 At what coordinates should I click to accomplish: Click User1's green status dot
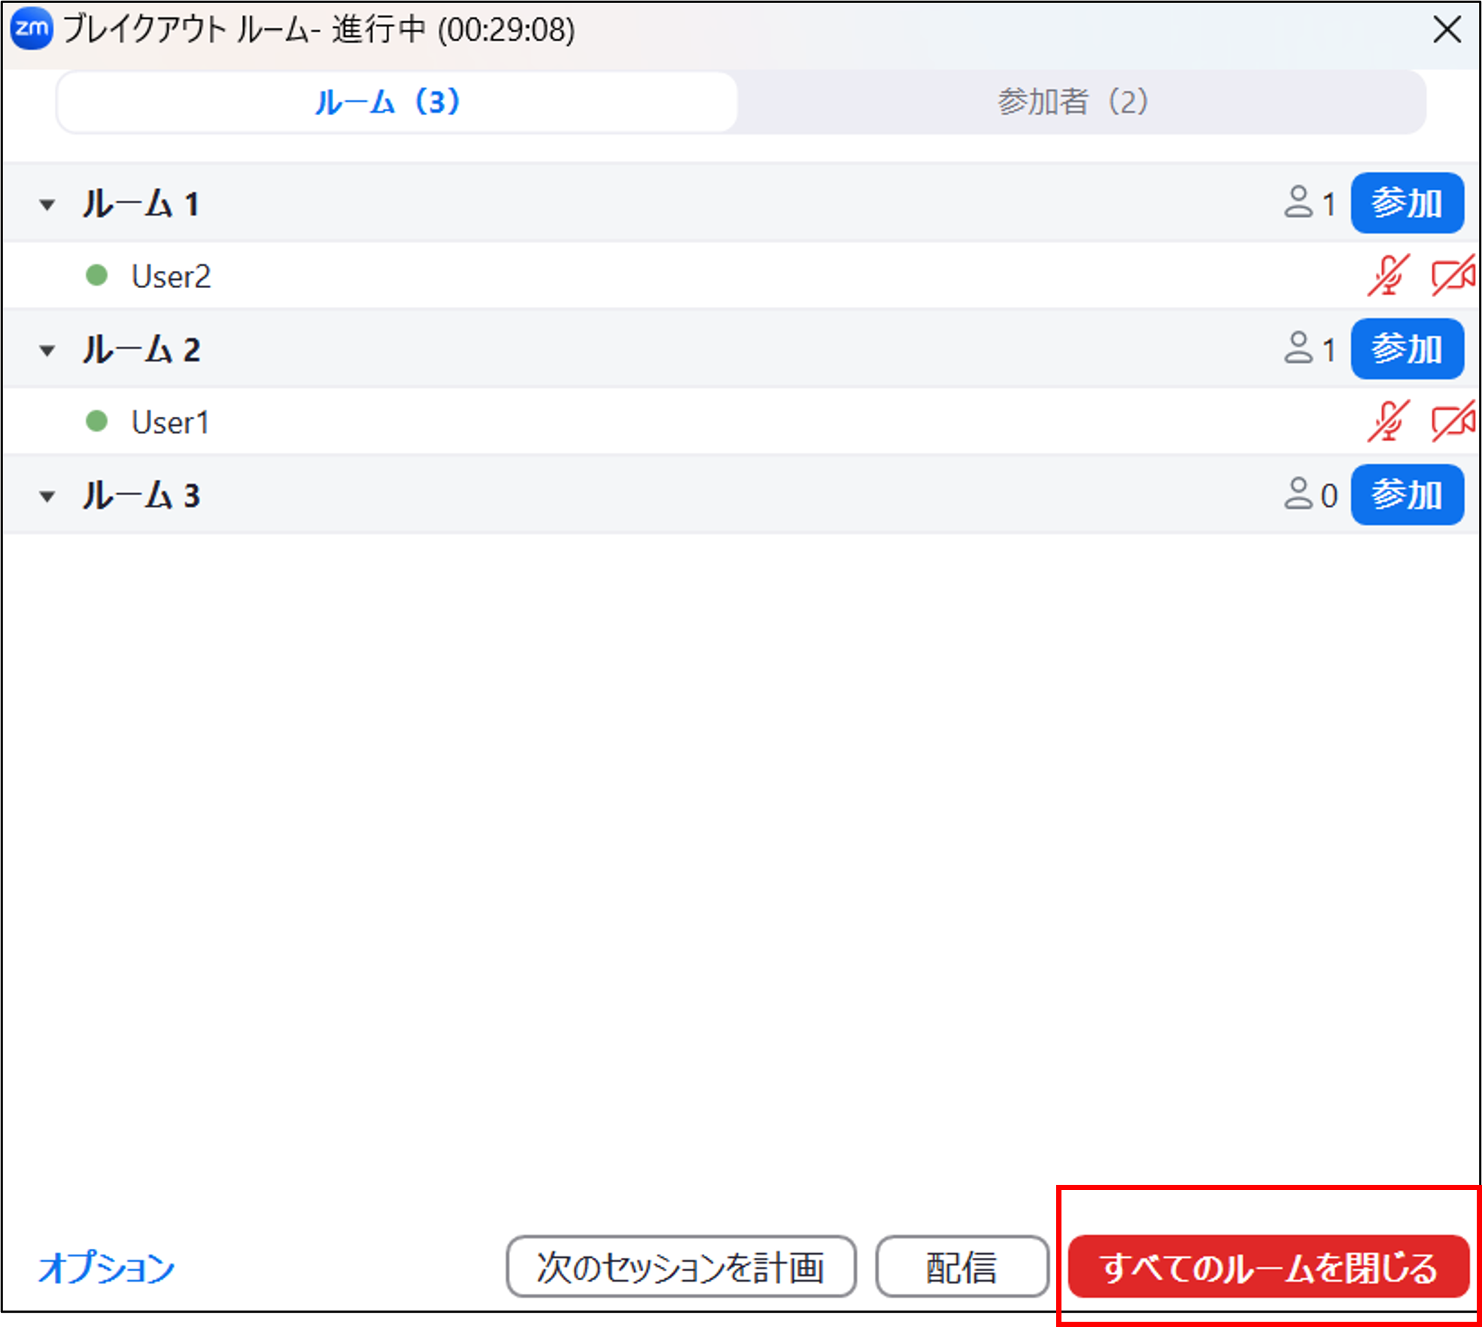(96, 421)
